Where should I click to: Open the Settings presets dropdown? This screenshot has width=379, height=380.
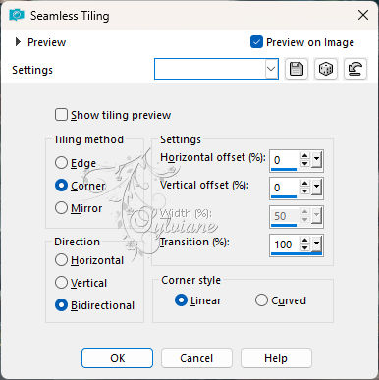[x=271, y=69]
